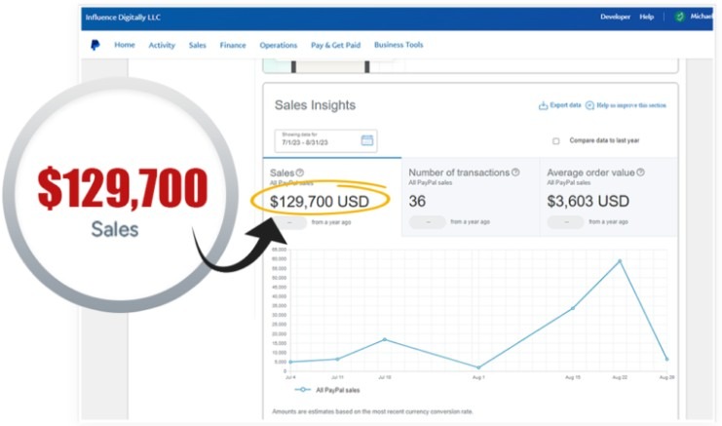Screen dimensions: 722x426
Task: Click help icon next to Sales
Action: pyautogui.click(x=300, y=173)
